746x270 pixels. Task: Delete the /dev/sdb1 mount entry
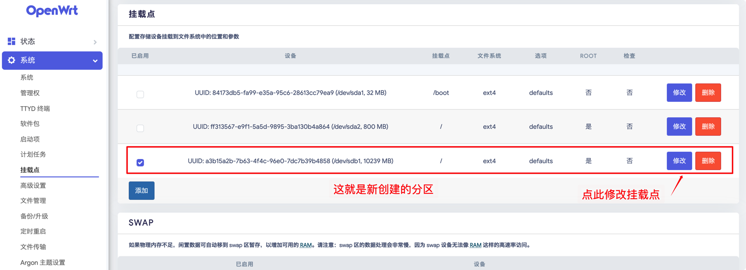708,161
